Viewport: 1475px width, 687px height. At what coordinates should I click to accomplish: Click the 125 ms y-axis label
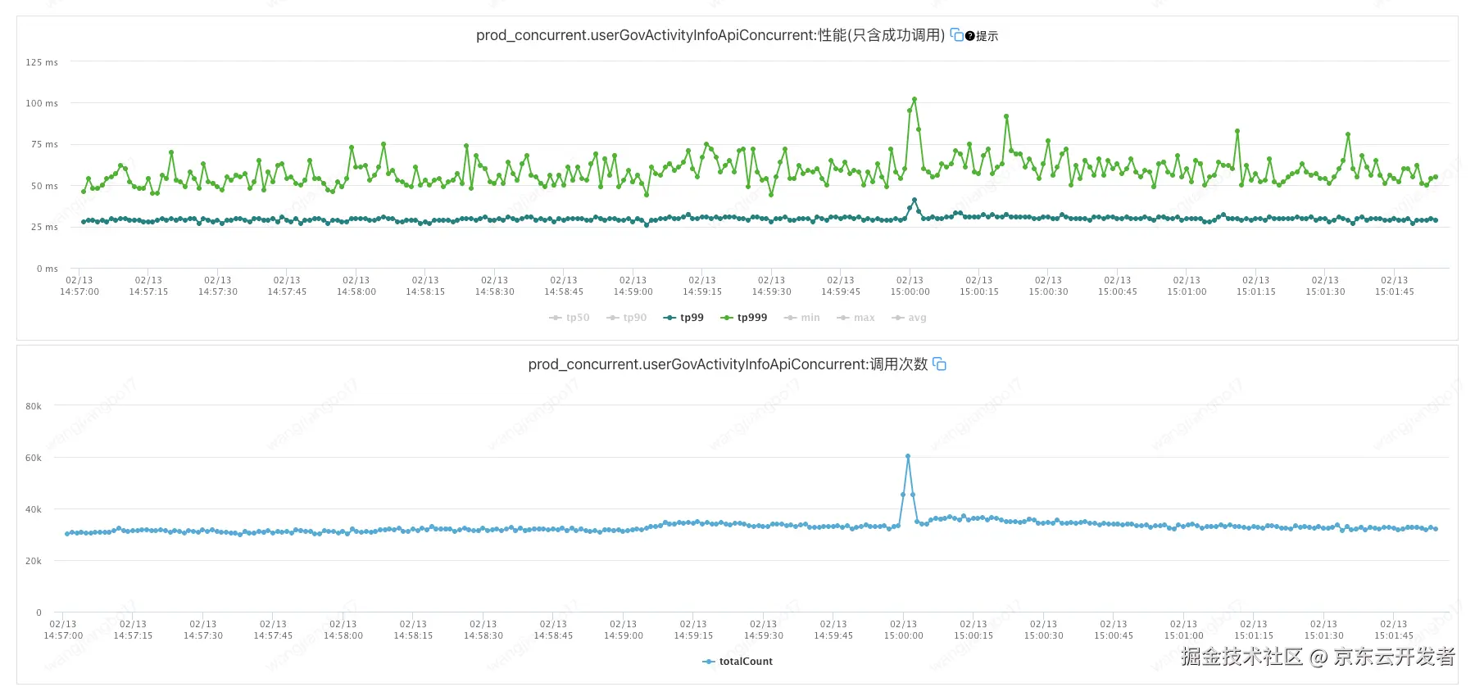[42, 62]
